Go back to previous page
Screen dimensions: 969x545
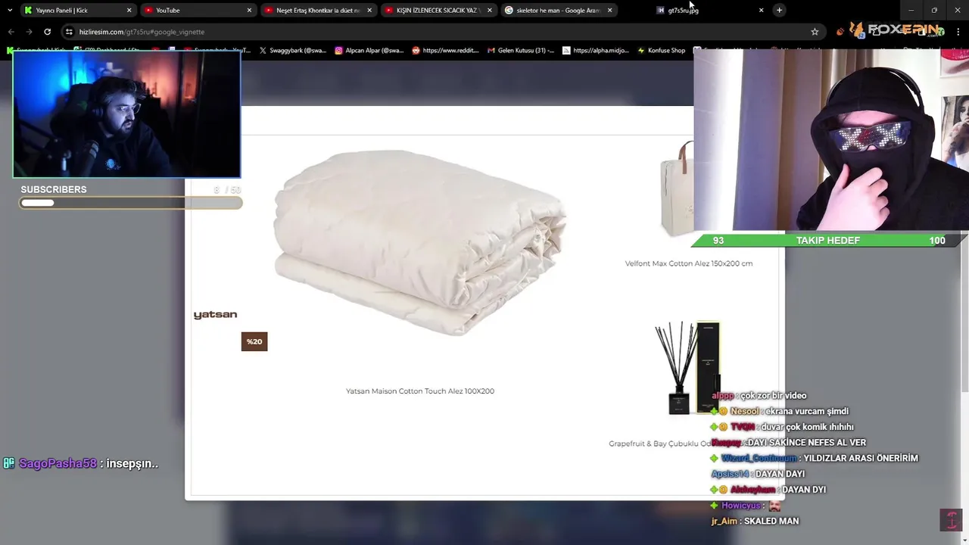(11, 32)
